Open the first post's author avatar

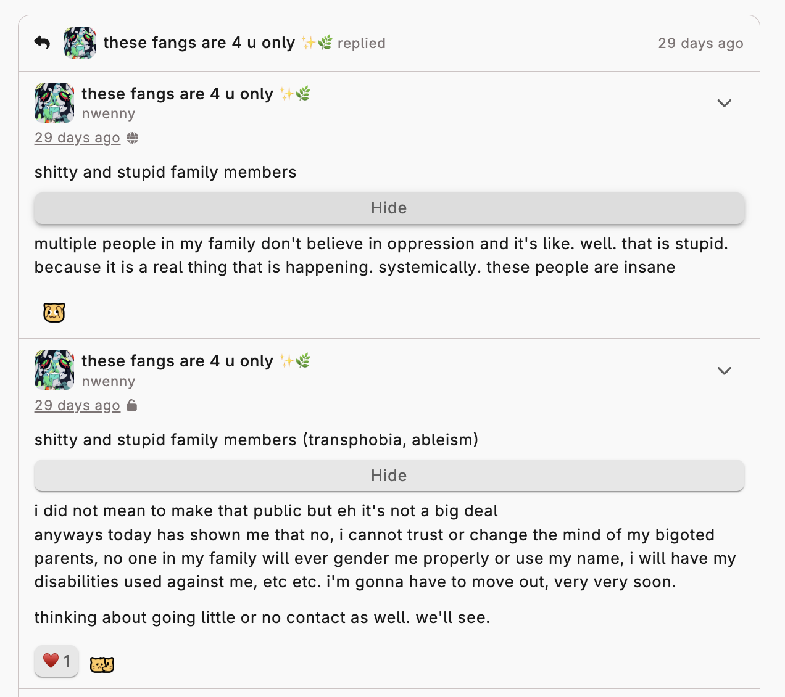[x=54, y=103]
